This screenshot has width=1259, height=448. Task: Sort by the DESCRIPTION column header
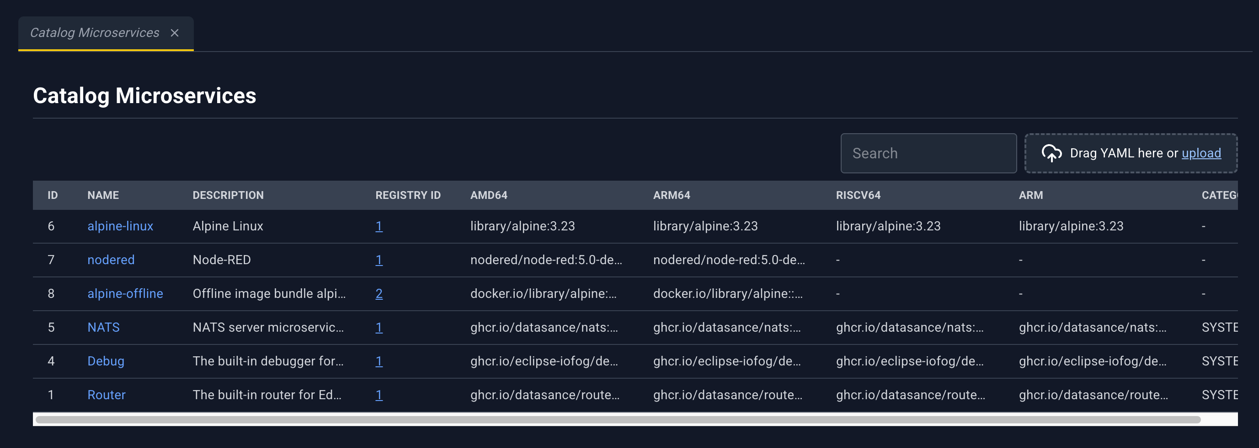[x=228, y=195]
